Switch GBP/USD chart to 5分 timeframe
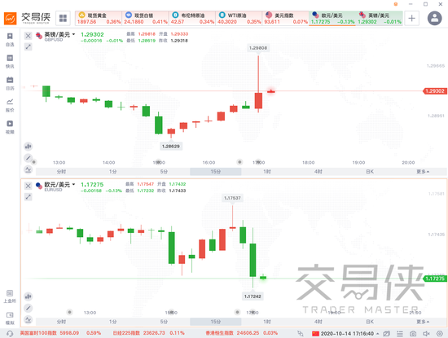Viewport: 448px width, 338px height. 164,171
